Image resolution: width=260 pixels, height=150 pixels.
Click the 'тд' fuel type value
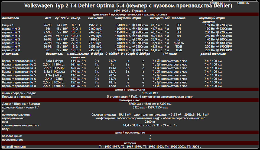coord(178,39)
